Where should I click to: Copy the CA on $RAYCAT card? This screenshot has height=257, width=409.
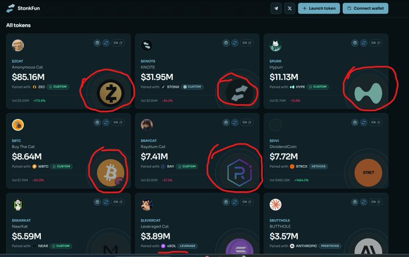[x=247, y=122]
